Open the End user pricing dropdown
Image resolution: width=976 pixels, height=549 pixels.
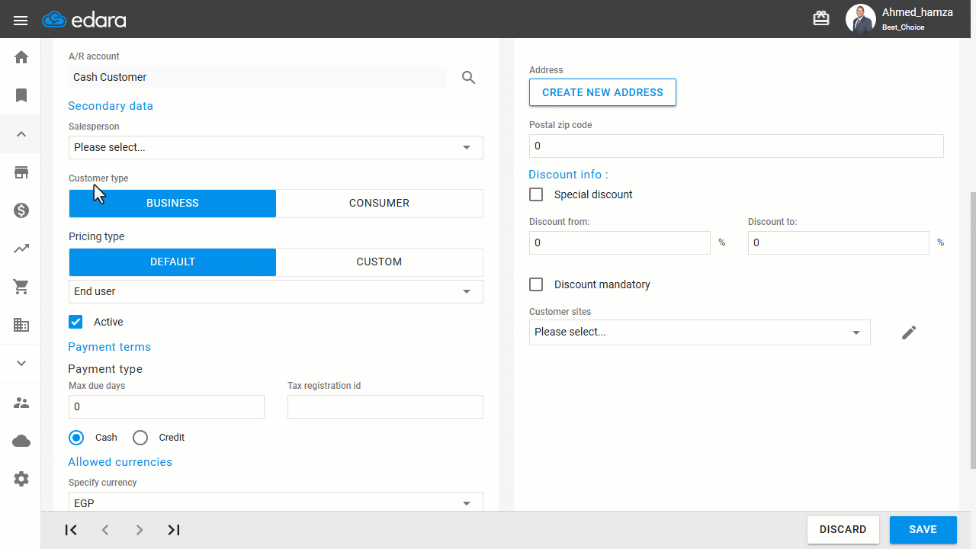pos(276,291)
